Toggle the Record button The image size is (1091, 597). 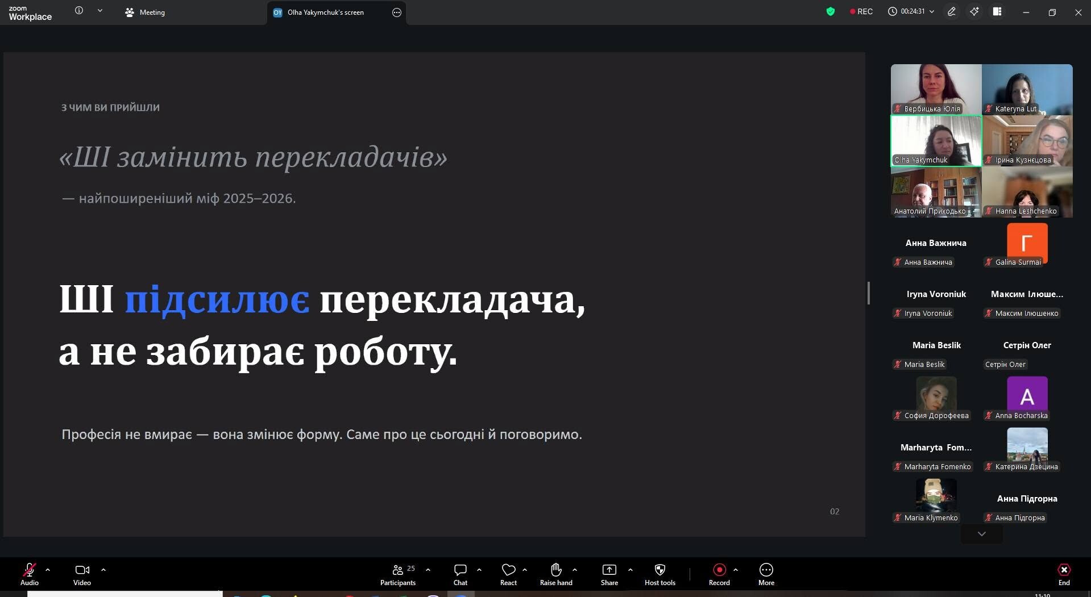[719, 574]
